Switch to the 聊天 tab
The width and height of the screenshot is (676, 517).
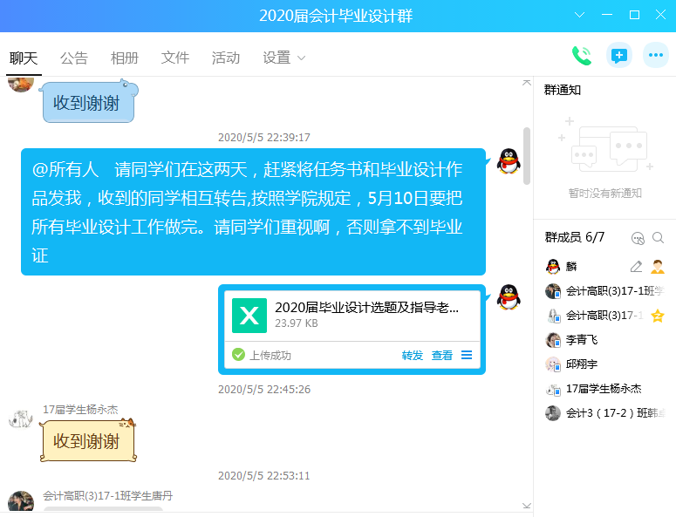(24, 58)
